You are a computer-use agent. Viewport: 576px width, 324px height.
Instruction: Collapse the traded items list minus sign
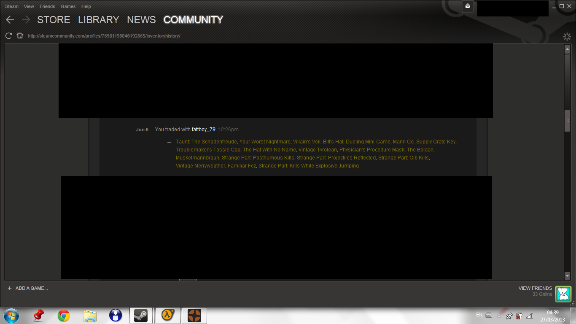170,142
